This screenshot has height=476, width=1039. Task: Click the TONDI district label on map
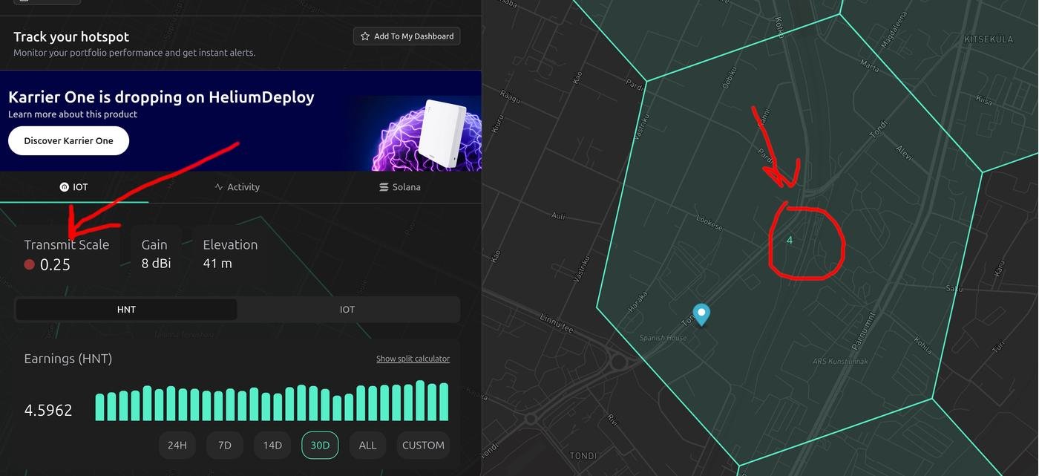[583, 455]
